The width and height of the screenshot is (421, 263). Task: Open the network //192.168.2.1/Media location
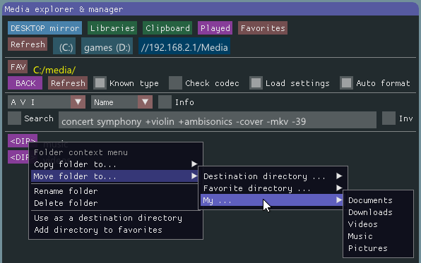click(184, 46)
